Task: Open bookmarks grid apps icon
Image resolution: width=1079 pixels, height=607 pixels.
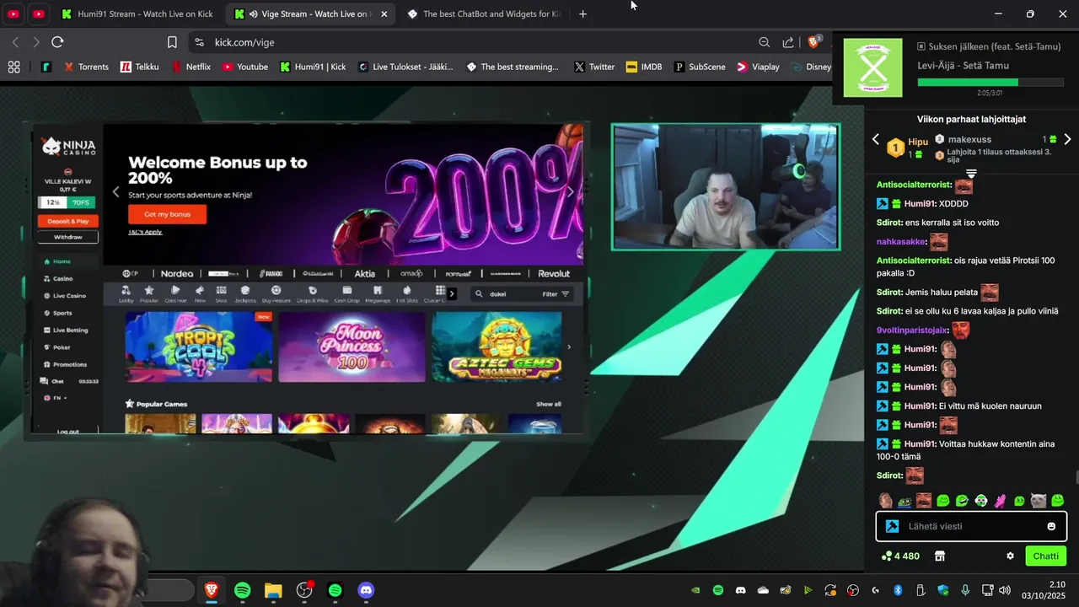Action: [x=13, y=67]
